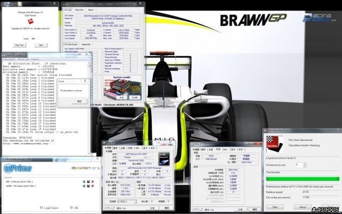
Task: Switch to the Ram Info tab
Action: tap(79, 10)
